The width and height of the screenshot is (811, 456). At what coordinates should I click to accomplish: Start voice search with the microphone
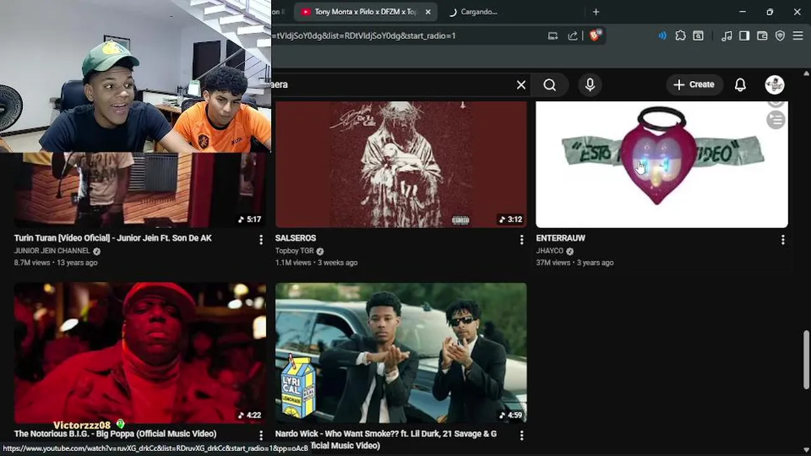[x=590, y=85]
